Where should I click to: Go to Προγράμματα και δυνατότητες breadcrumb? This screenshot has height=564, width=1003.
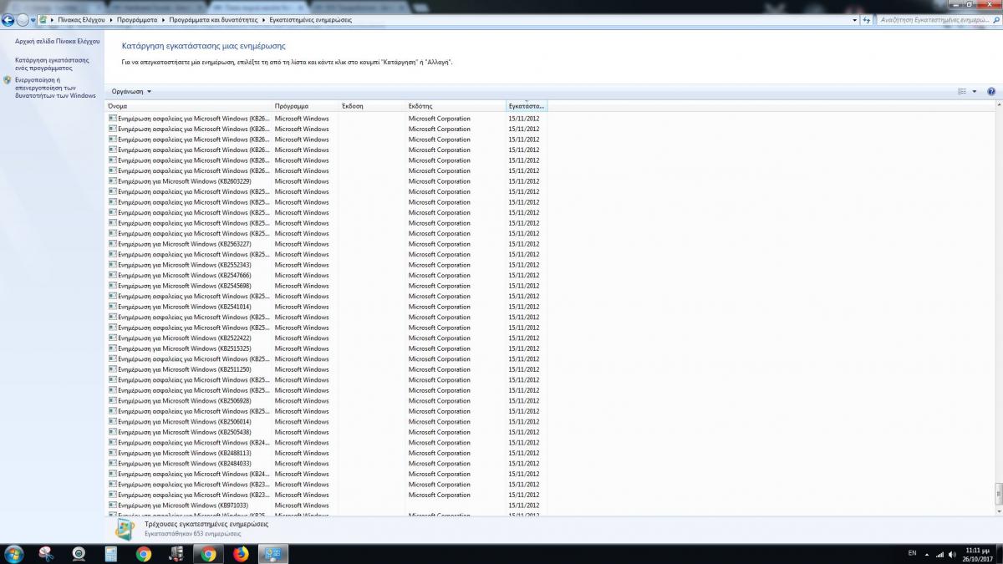pos(213,19)
